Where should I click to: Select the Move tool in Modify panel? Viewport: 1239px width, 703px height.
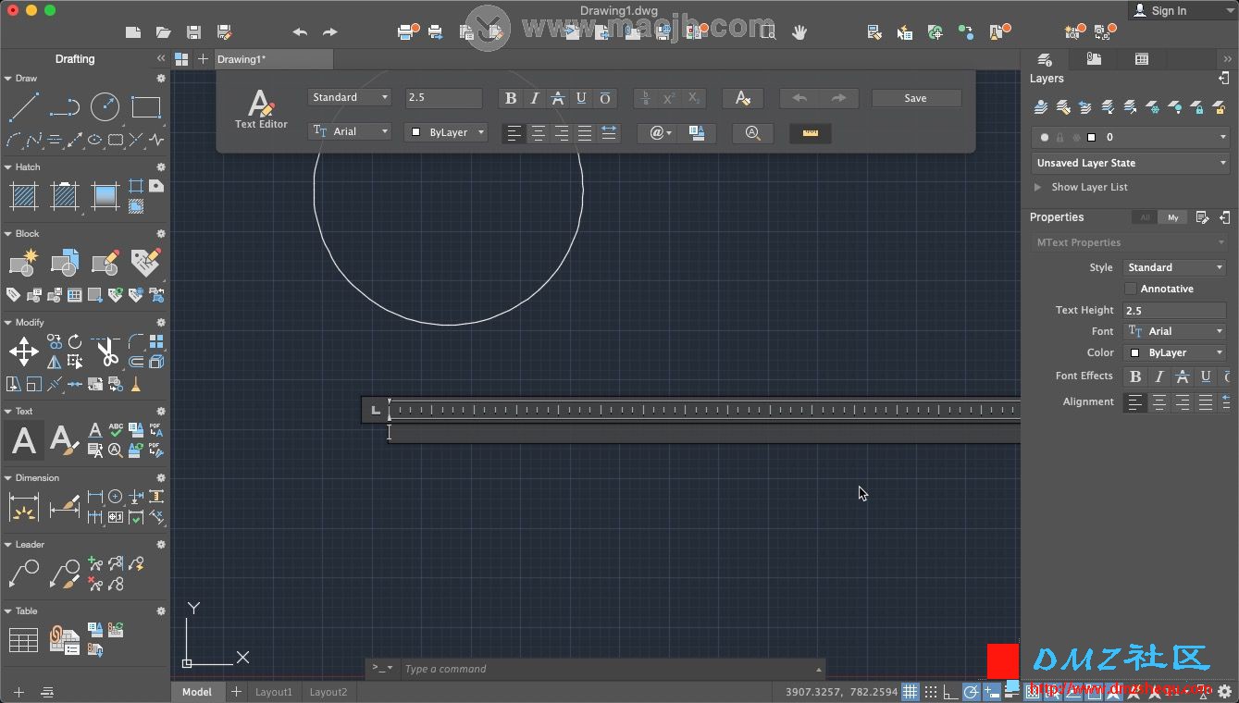coord(23,351)
